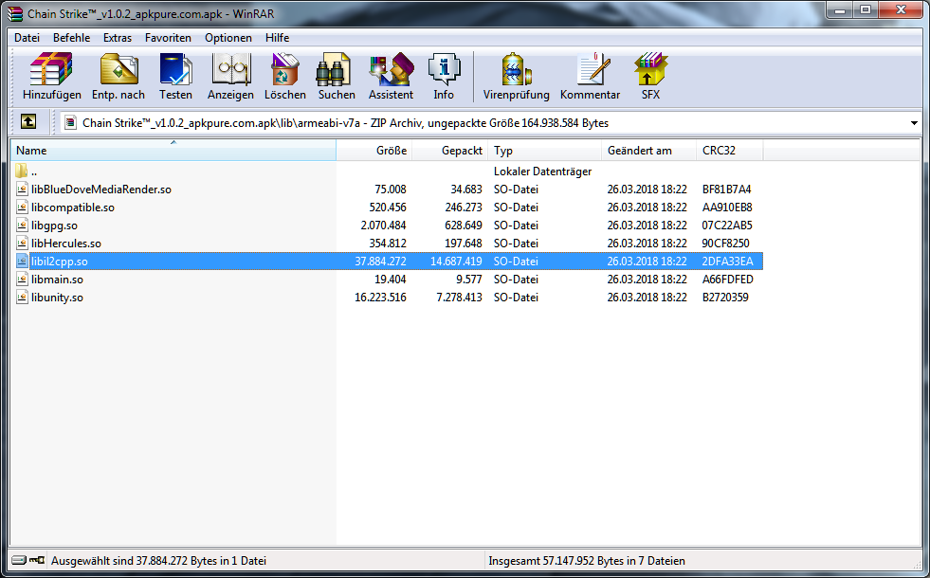Click file icon of libBlueDoveMediaRender.so
Viewport: 930px width, 578px height.
click(22, 190)
